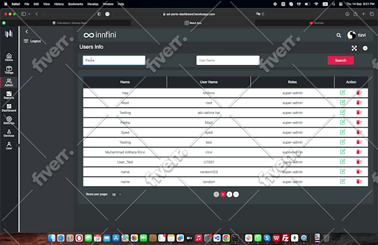Open the Rows per page dropdown

[x=116, y=194]
